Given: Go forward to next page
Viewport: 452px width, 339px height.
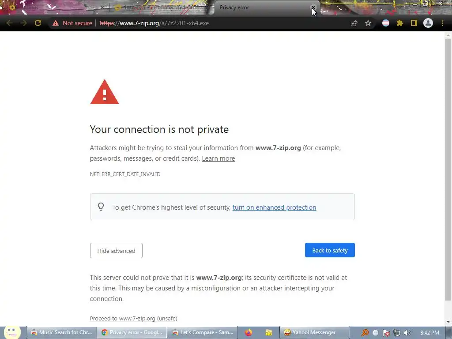Looking at the screenshot, I should tap(24, 23).
